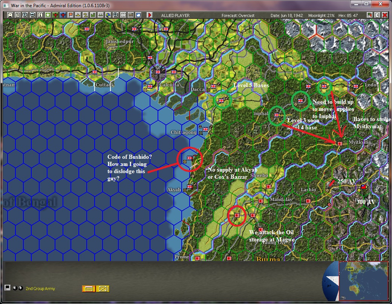Click the orange flag toolbar icon
Viewport: 392px width, 304px height.
[x=70, y=15]
